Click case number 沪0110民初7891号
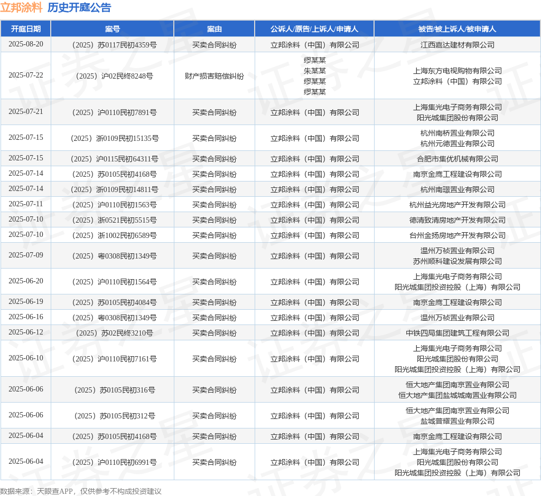The width and height of the screenshot is (541, 496). 114,112
